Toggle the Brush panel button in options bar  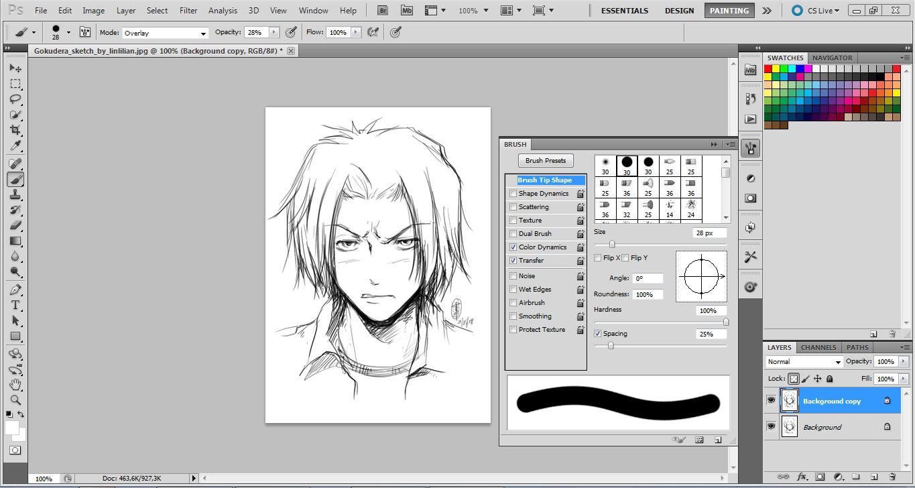[x=85, y=32]
